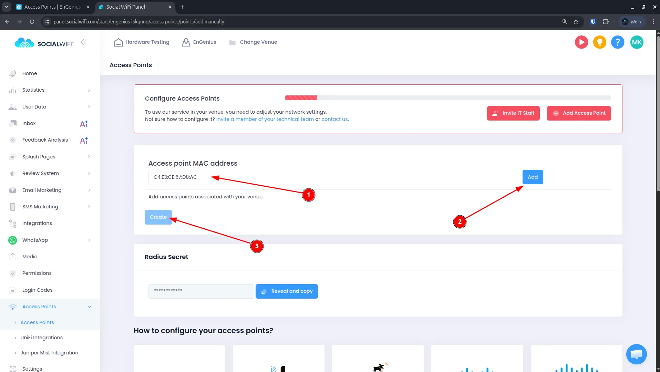Switch to the Access Points | EnGenius tab

[x=52, y=7]
